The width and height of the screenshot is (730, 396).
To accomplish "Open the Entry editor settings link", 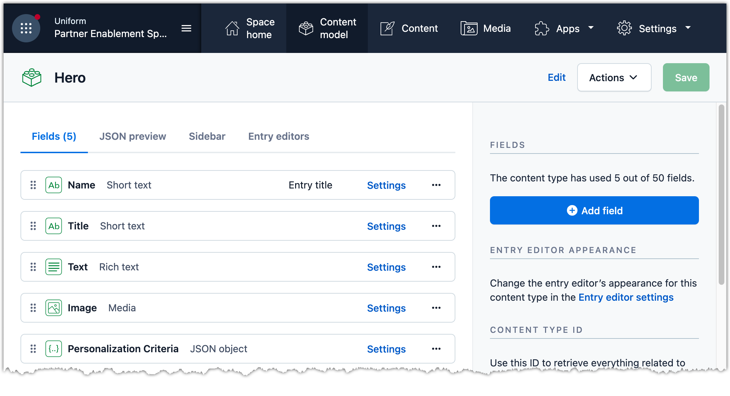I will tap(626, 297).
